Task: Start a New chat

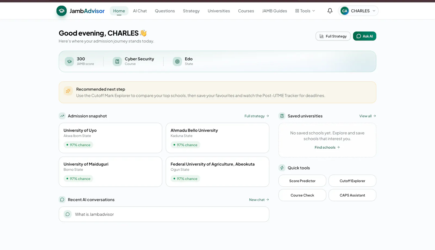Action: click(259, 200)
